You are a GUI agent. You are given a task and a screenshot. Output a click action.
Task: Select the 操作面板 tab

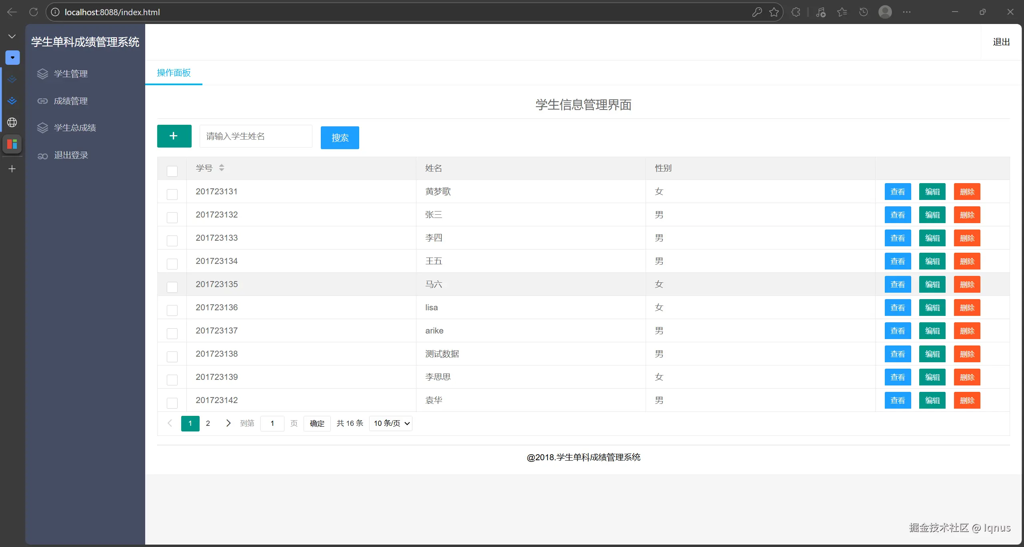[174, 73]
